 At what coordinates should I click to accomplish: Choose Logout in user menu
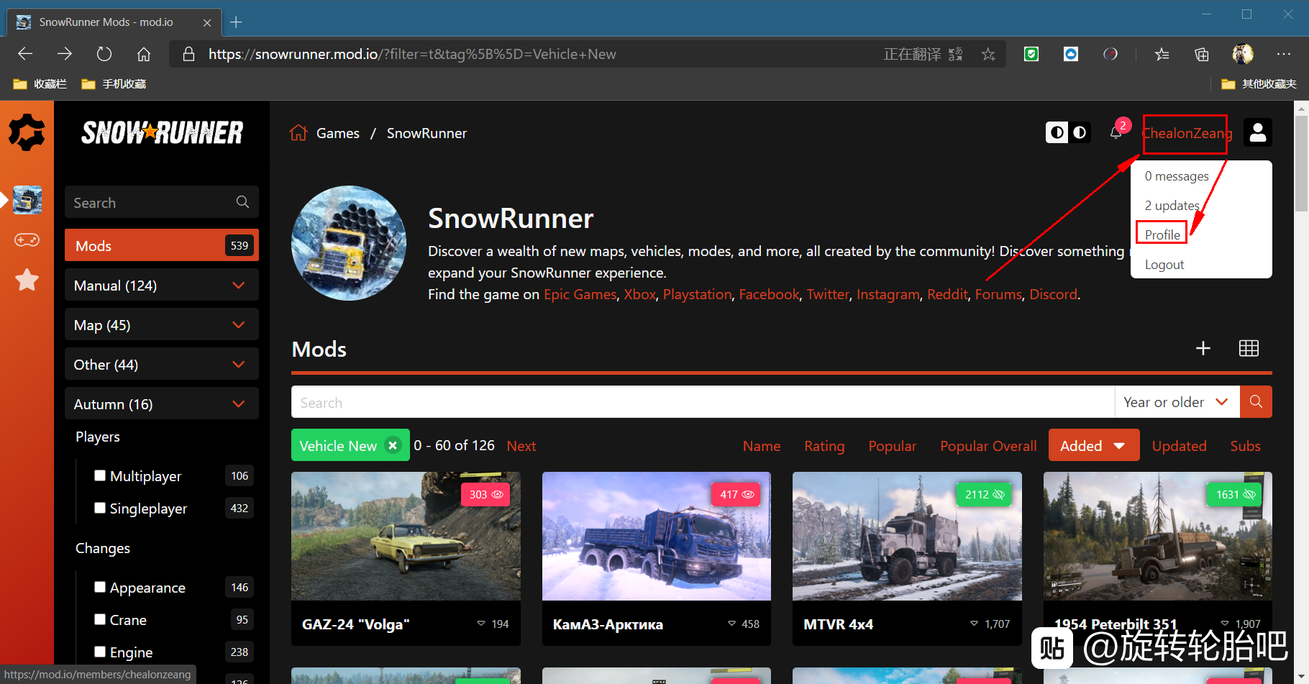point(1164,265)
